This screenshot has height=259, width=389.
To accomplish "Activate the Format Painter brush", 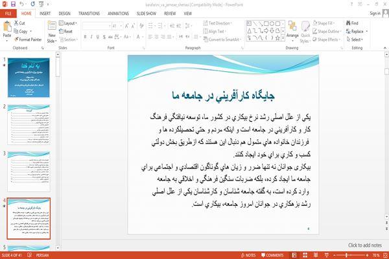I will 16,39.
